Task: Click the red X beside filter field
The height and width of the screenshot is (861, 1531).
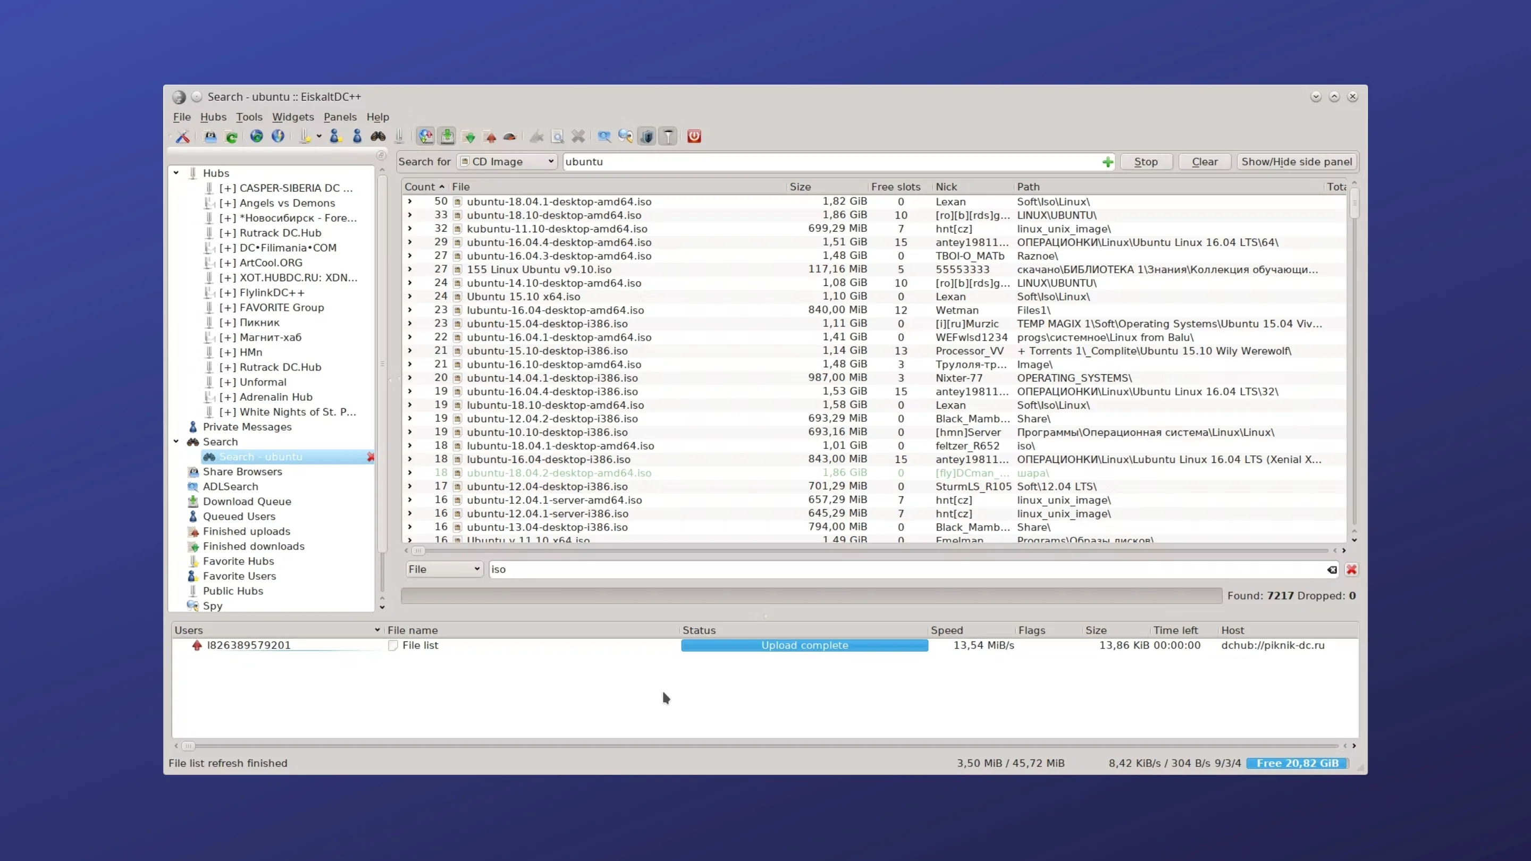Action: pyautogui.click(x=1351, y=569)
